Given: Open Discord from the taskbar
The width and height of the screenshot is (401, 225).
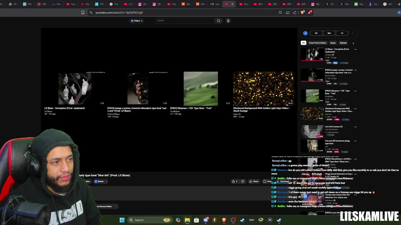Looking at the screenshot, I should pos(206,220).
